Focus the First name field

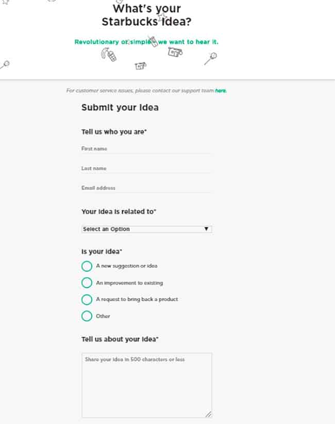click(146, 149)
